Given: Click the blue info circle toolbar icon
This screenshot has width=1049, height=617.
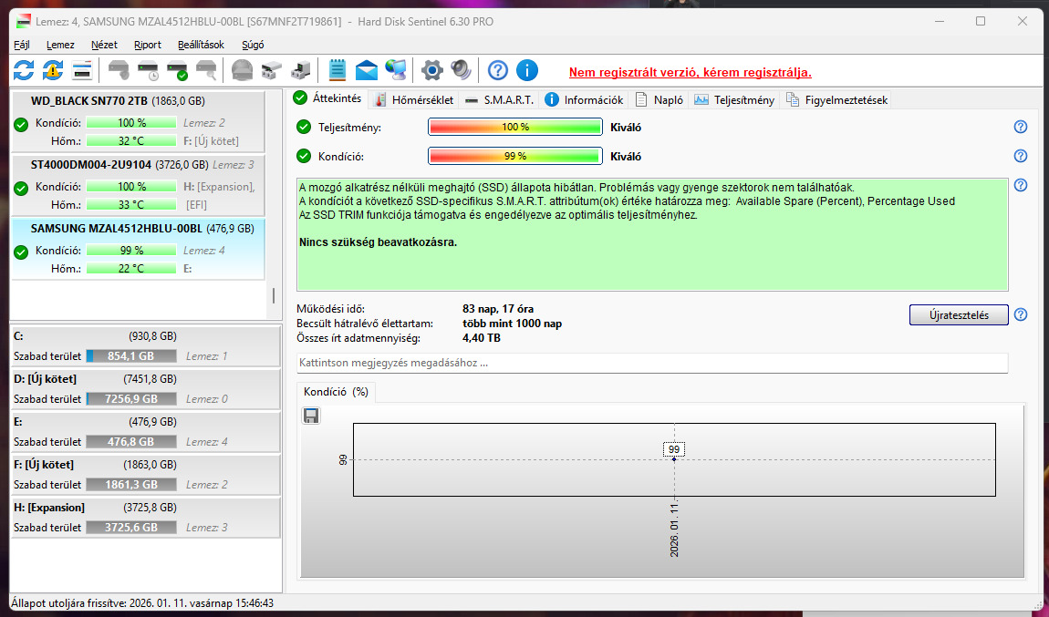Looking at the screenshot, I should tap(527, 69).
